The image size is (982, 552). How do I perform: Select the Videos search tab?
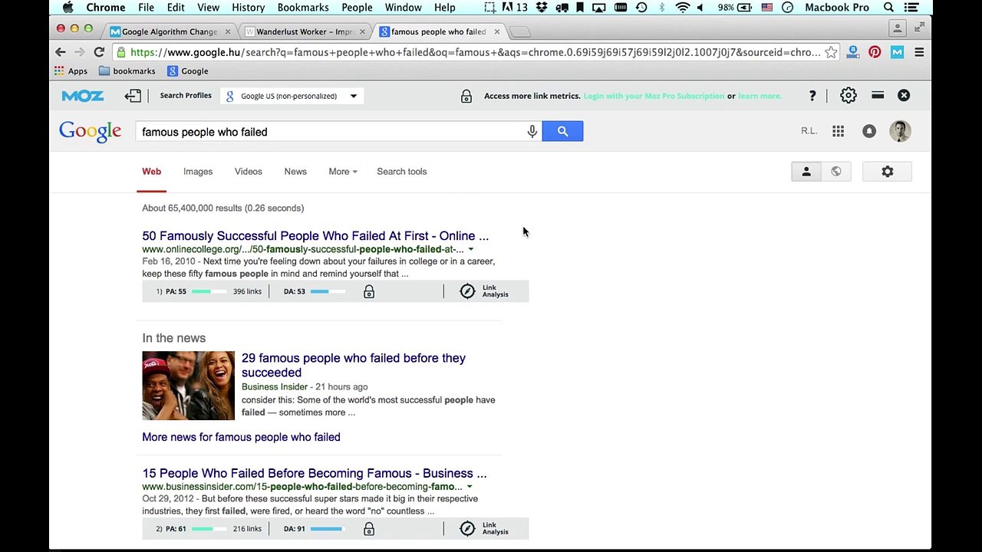point(249,172)
